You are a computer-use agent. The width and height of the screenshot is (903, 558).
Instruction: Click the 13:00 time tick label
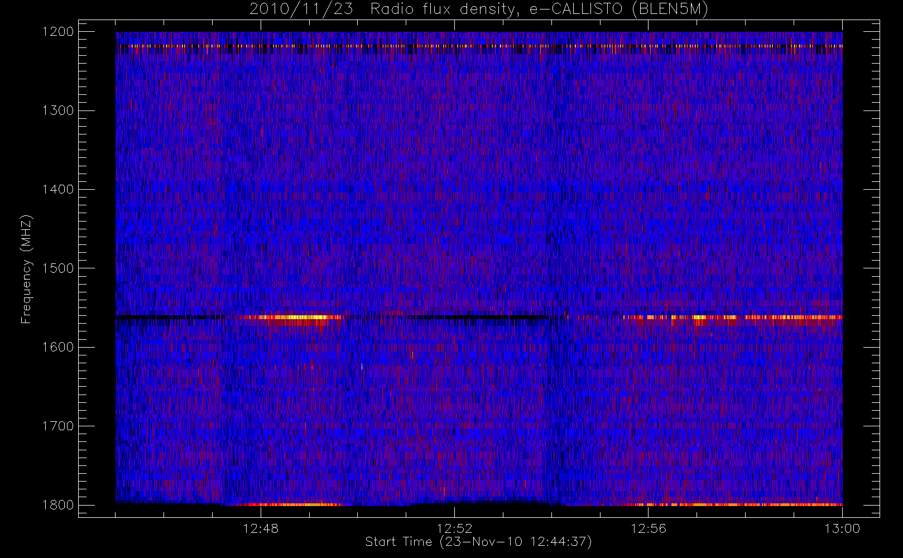point(842,528)
